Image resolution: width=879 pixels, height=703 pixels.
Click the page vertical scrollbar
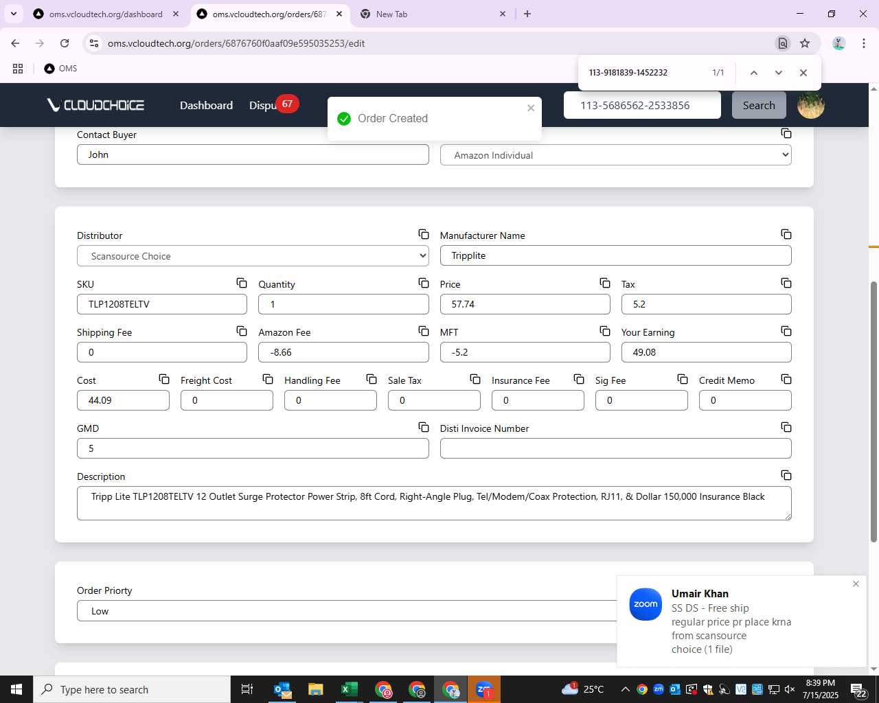(x=874, y=412)
